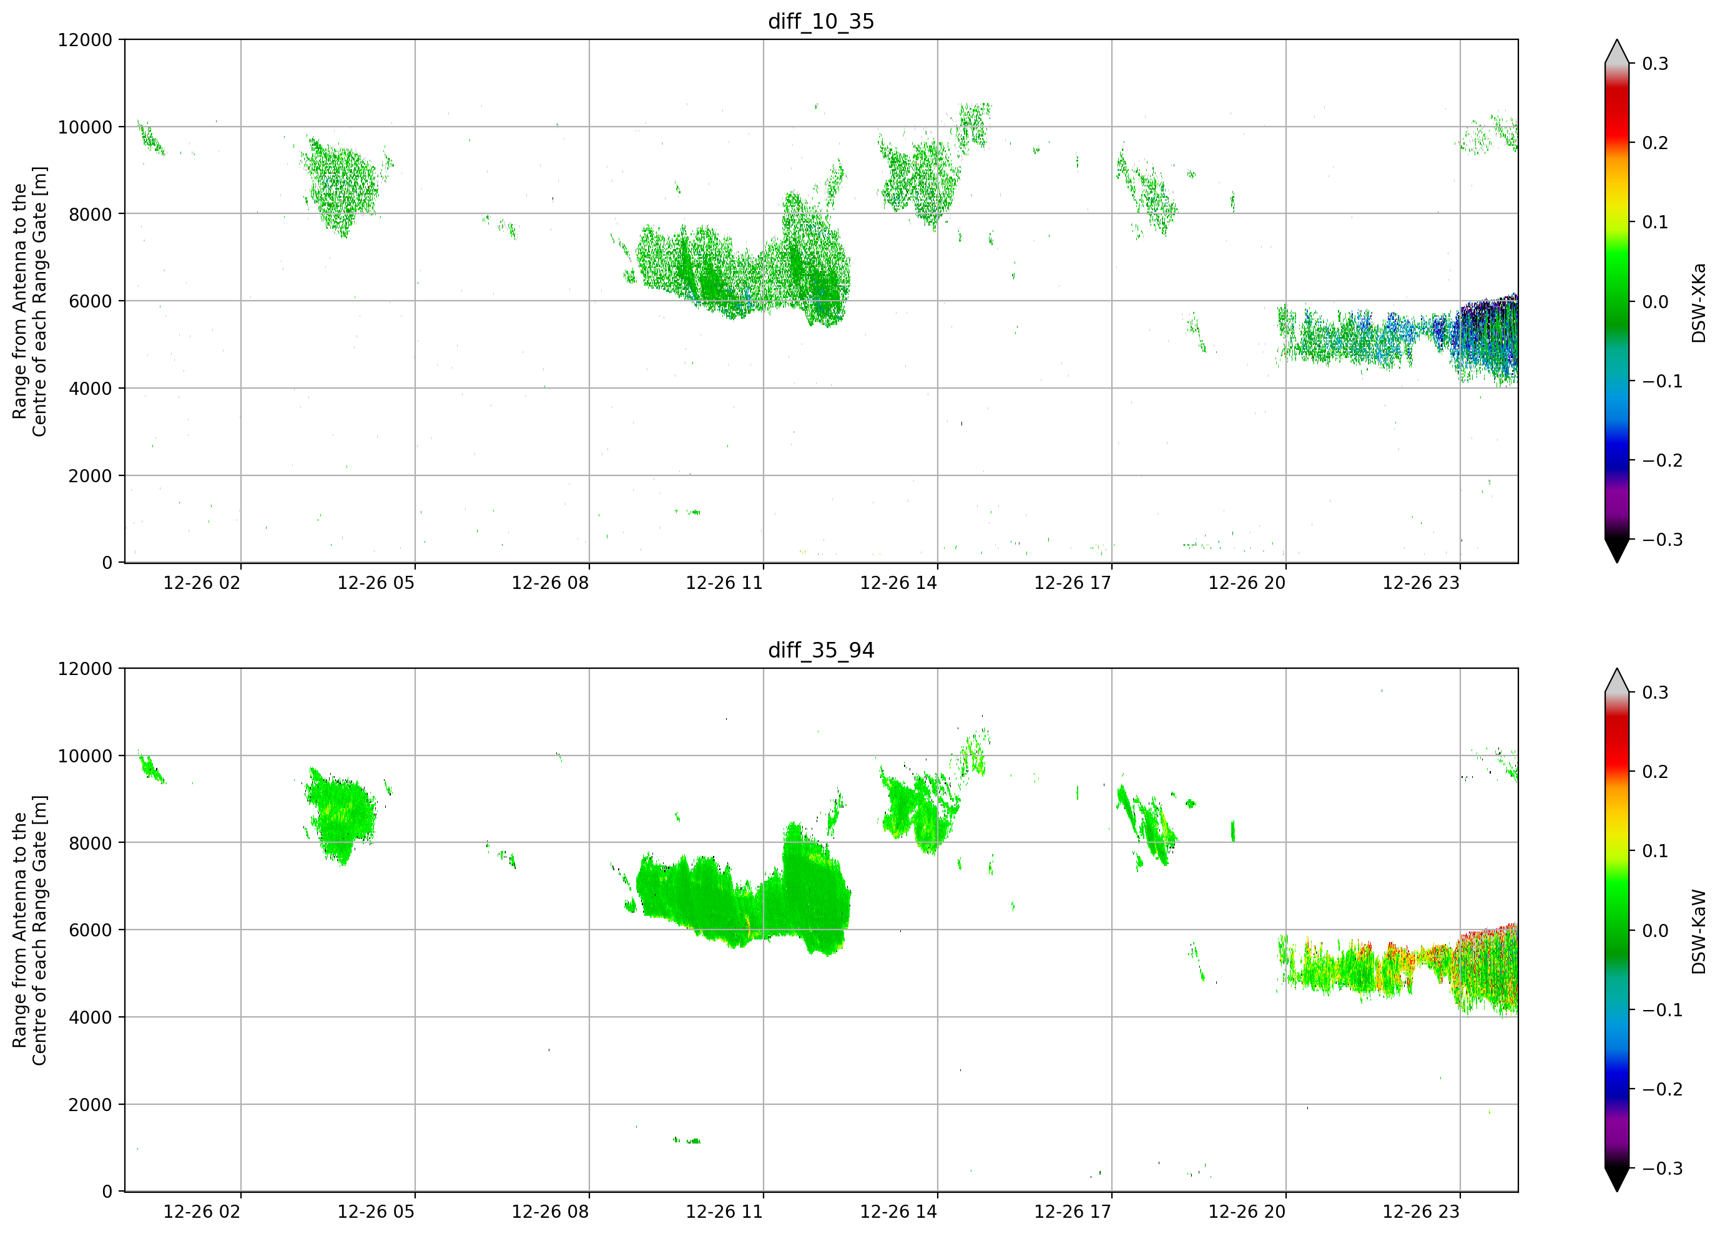Screen dimensions: 1720x1234
Task: Click the DSW-KaW colorbar gradient
Action: (x=1617, y=930)
